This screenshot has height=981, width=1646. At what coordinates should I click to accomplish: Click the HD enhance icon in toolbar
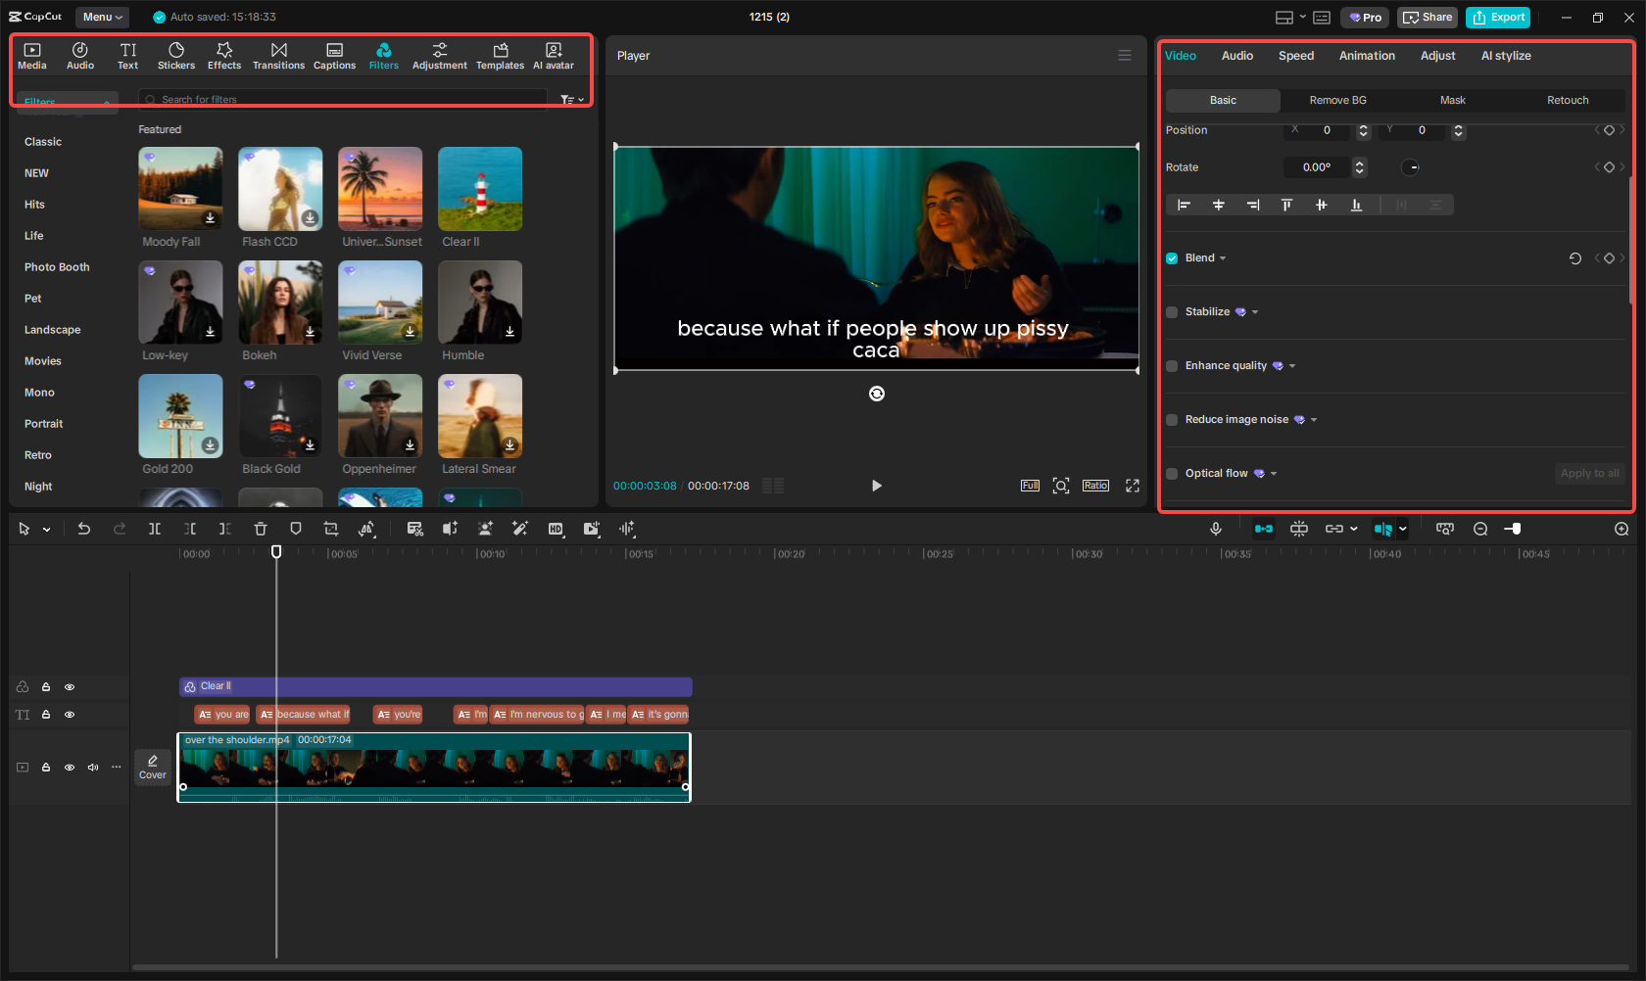(x=556, y=529)
